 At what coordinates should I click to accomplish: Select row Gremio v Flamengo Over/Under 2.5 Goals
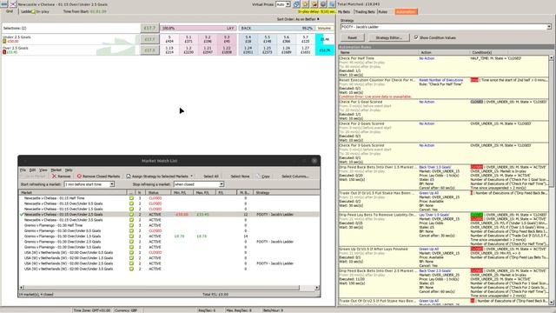pyautogui.click(x=169, y=242)
